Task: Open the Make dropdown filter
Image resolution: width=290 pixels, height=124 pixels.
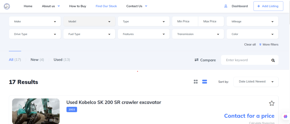Action: pyautogui.click(x=35, y=22)
